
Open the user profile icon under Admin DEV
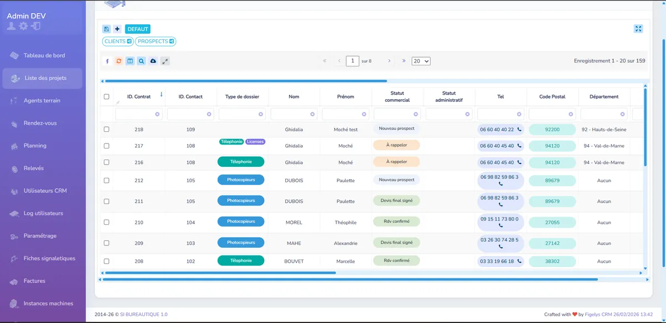11,26
